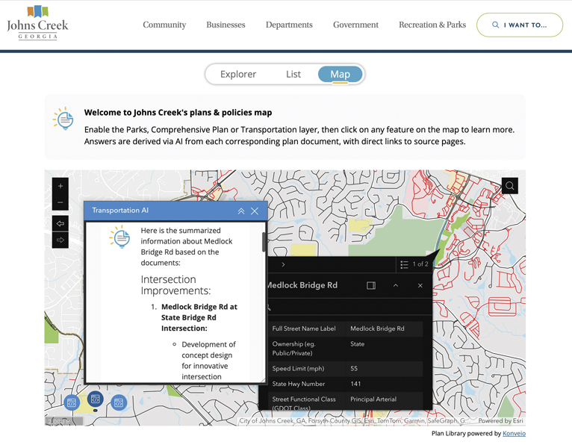Collapse the Transportation AI panel
This screenshot has width=572, height=448.
(241, 211)
